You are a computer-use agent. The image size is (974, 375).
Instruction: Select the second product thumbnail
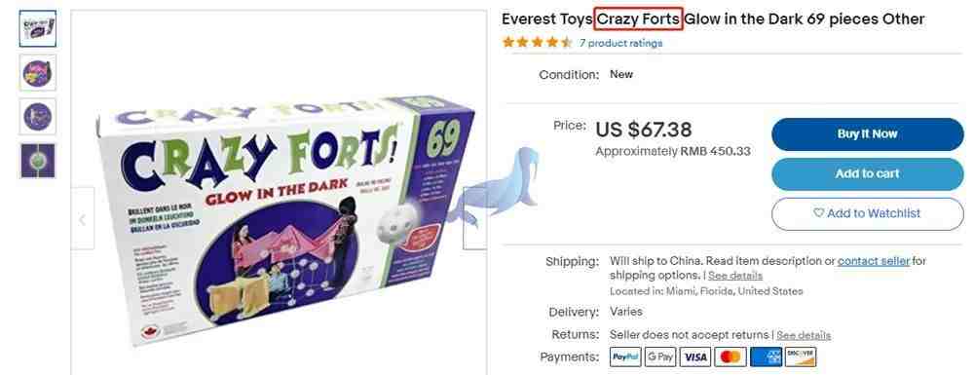[38, 73]
